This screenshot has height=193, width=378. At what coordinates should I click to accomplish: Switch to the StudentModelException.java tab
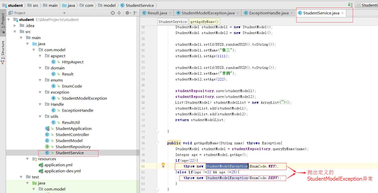click(208, 13)
